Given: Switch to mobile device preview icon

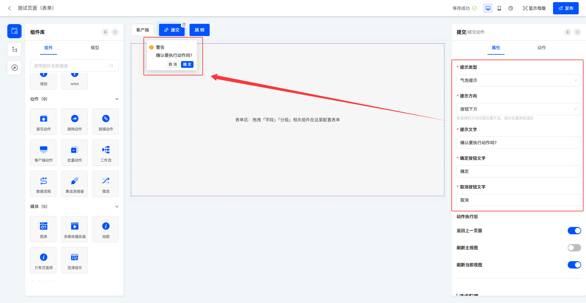Looking at the screenshot, I should (499, 8).
